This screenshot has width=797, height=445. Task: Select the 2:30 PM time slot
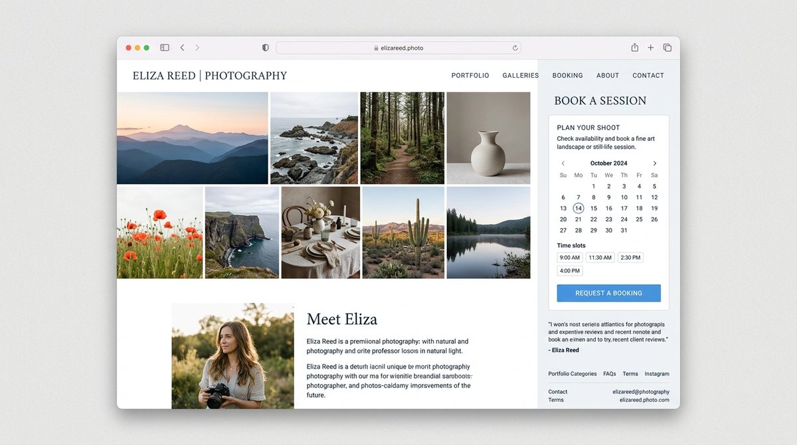point(631,258)
